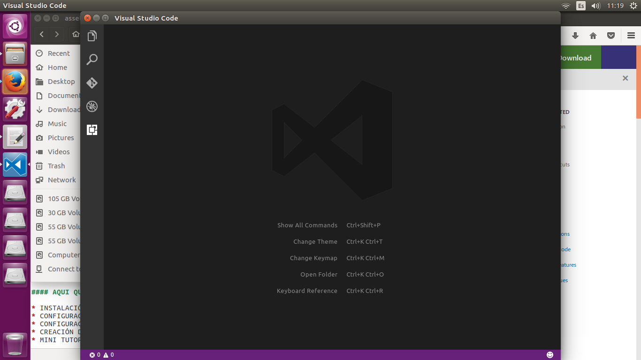This screenshot has height=360, width=641.
Task: Click the 11:19 clock in top panel
Action: tap(615, 6)
